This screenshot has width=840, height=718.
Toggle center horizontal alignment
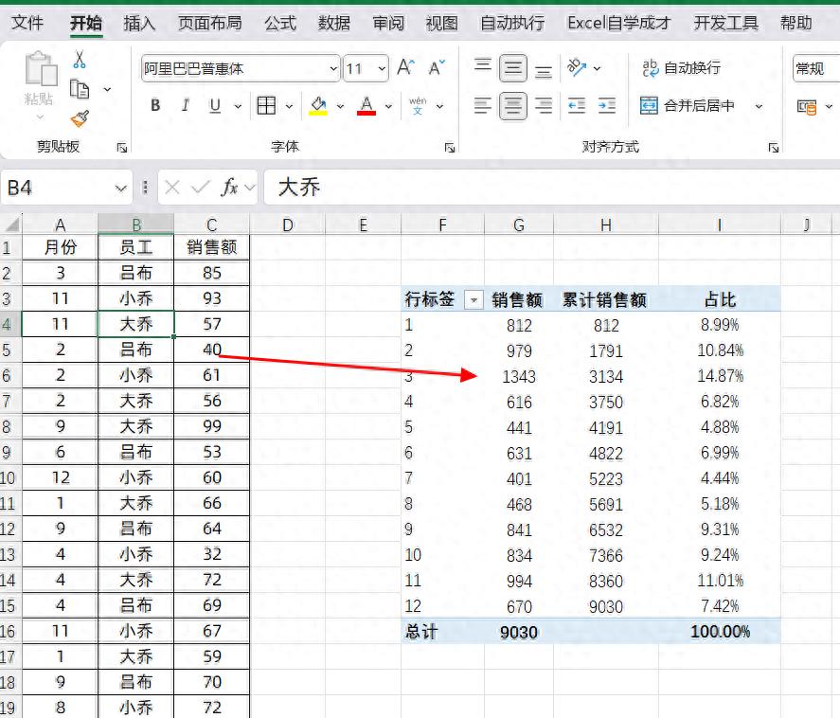[x=512, y=106]
